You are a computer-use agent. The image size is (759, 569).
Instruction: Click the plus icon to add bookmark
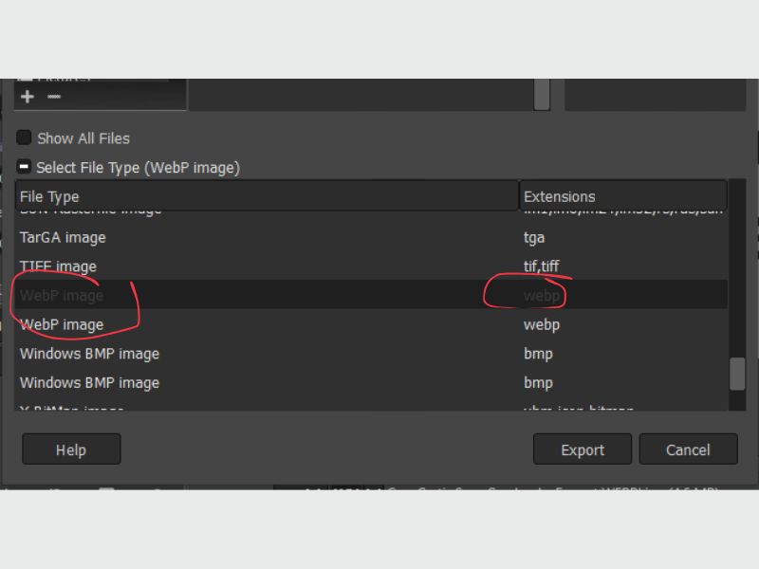tap(27, 97)
